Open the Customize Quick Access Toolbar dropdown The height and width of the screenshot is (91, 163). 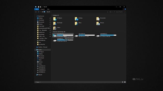click(x=42, y=7)
